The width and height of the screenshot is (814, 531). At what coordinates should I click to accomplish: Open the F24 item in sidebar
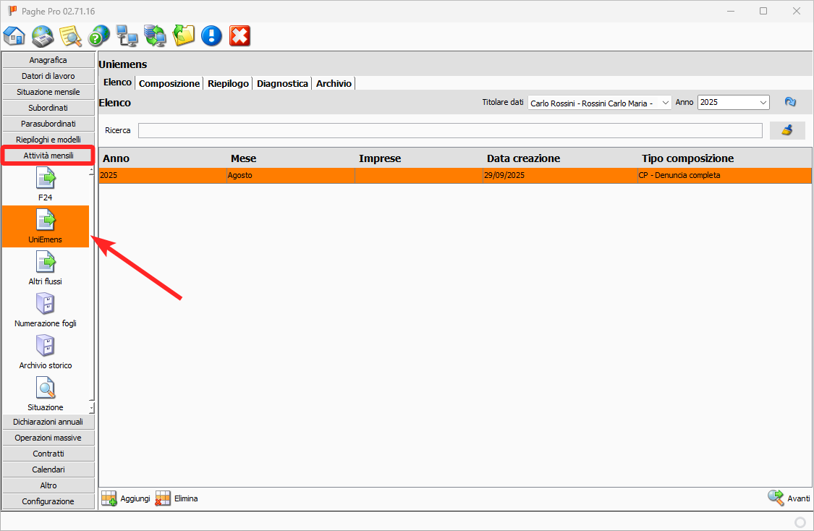[x=46, y=185]
